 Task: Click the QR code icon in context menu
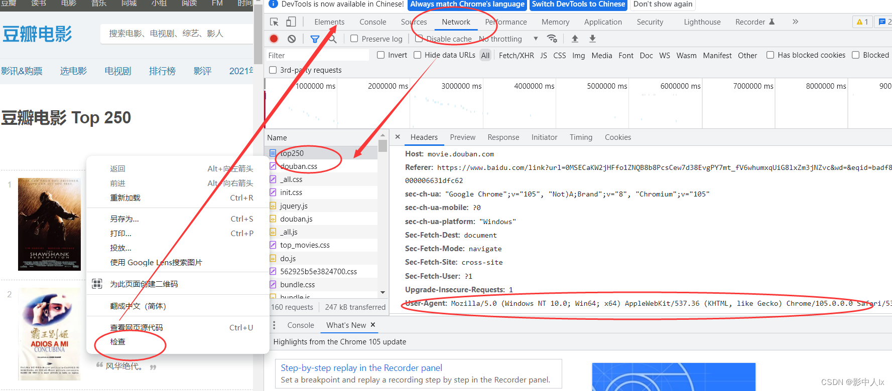(x=97, y=284)
